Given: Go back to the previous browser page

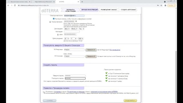Looking at the screenshot, I should pos(8,5).
